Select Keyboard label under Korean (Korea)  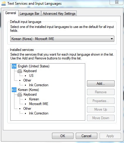pyautogui.click(x=30, y=94)
